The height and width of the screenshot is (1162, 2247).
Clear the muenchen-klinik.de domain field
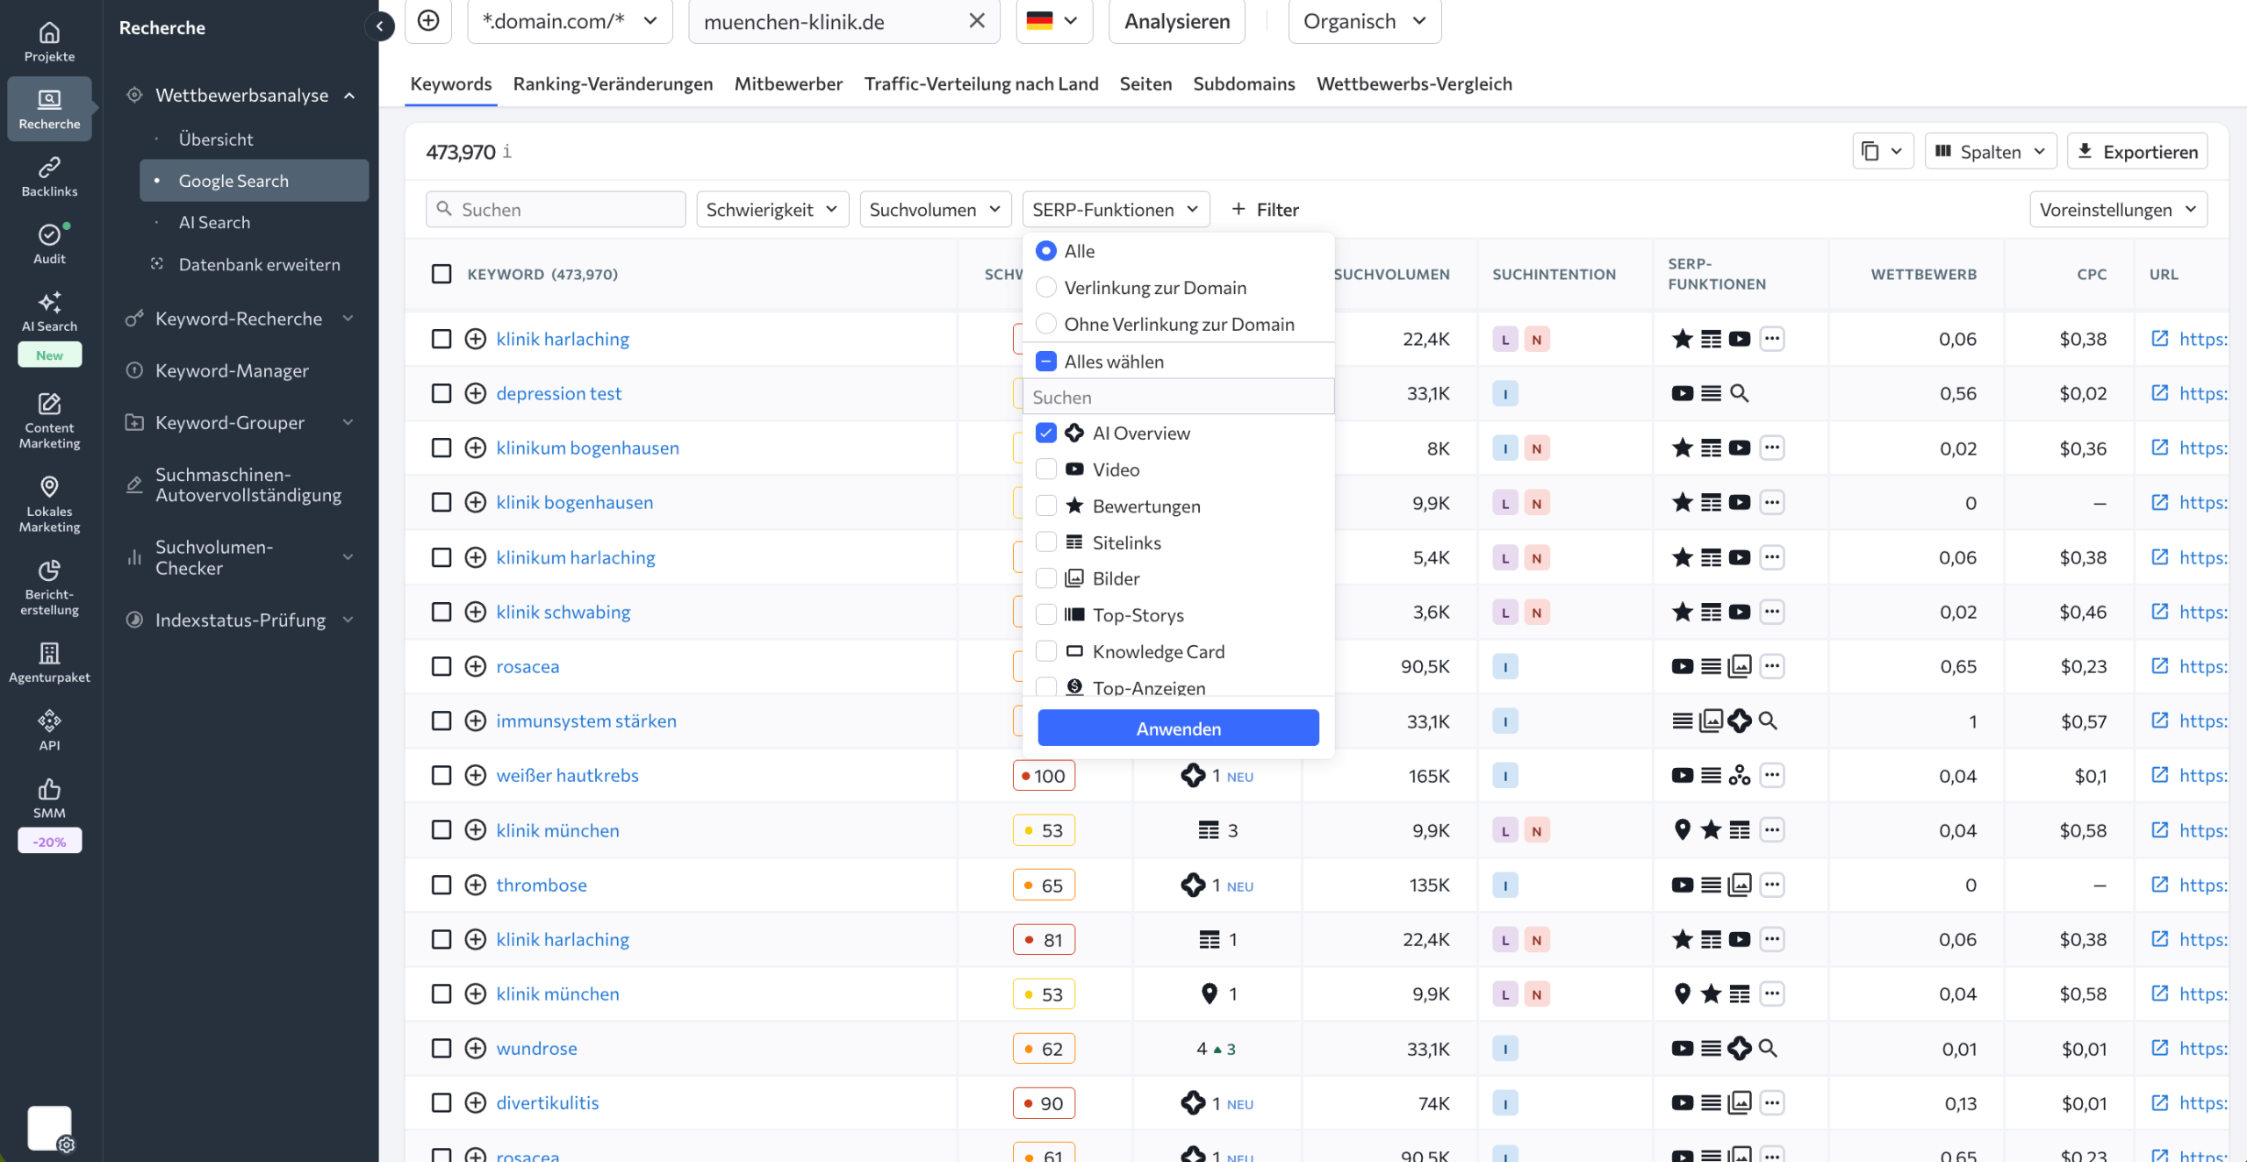[x=976, y=21]
